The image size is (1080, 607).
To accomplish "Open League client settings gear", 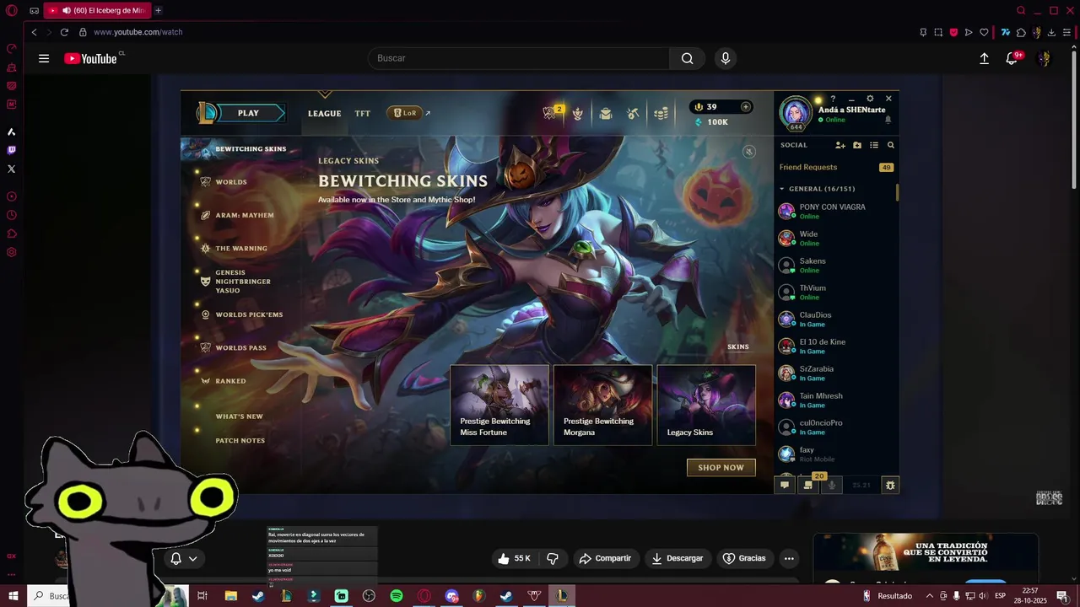I will coord(870,99).
